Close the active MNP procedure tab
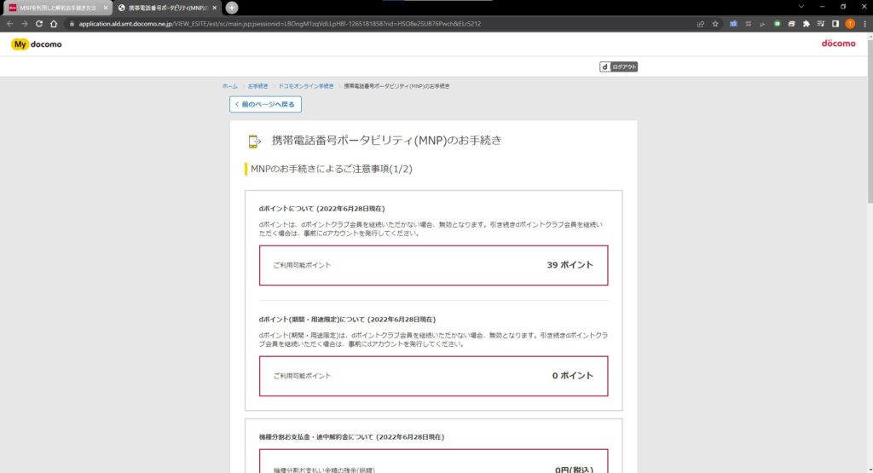Image resolution: width=873 pixels, height=473 pixels. 214,8
